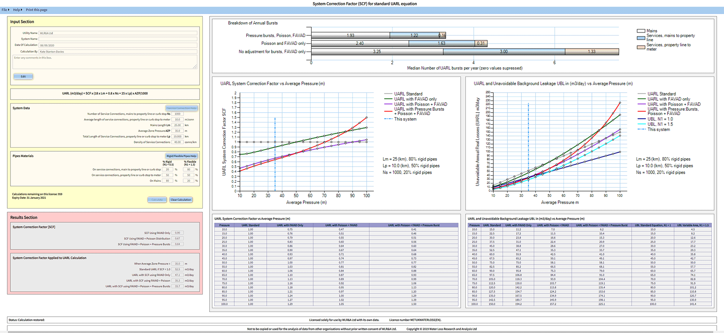Click the 'UBL Standard Equation, N1 = 1' column header
The image size is (724, 333).
point(653,225)
